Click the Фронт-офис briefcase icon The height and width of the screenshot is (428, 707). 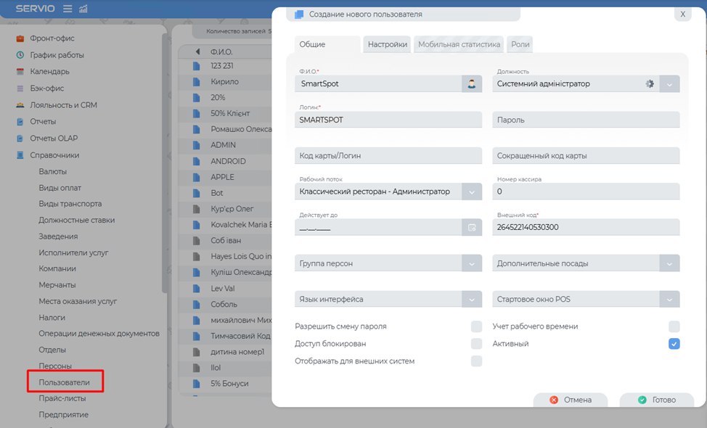tap(20, 38)
